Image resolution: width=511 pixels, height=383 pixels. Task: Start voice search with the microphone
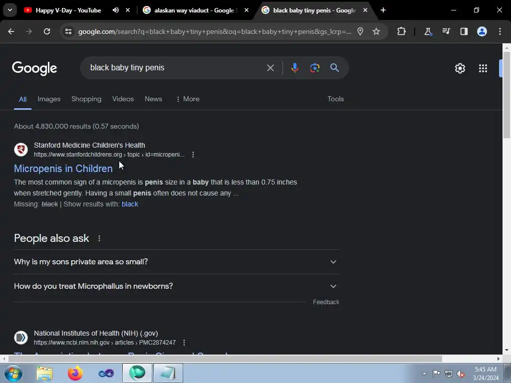click(294, 68)
